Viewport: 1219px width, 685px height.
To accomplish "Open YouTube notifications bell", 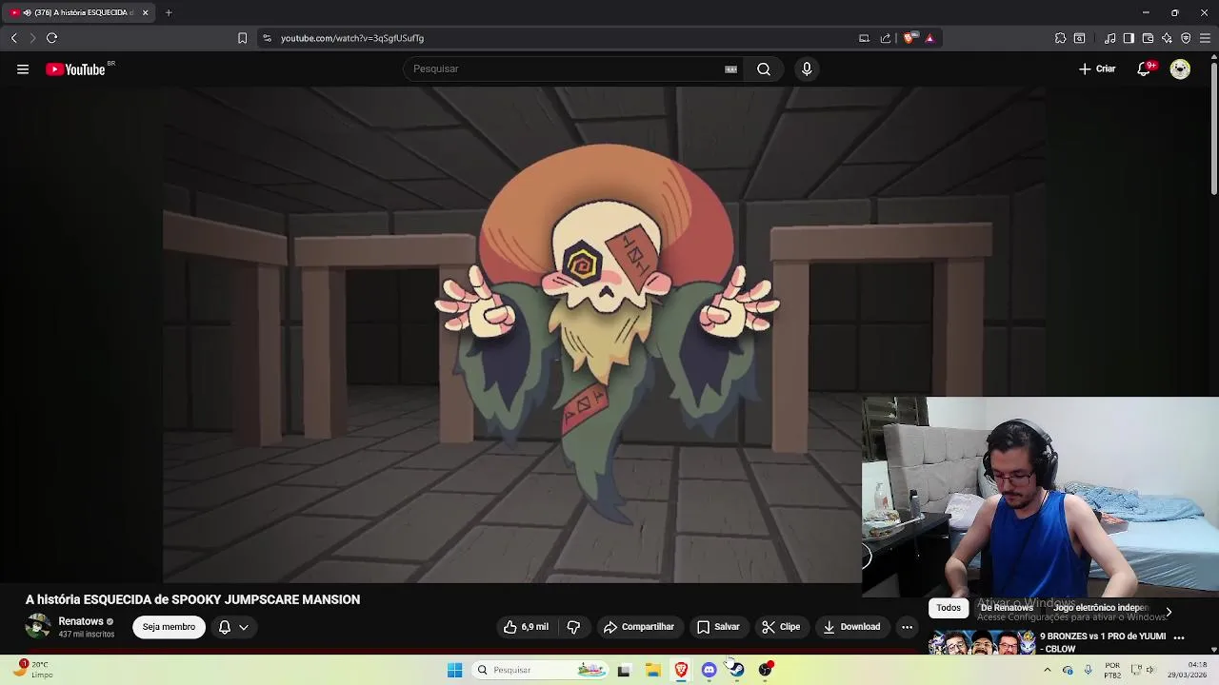I will click(x=1145, y=68).
